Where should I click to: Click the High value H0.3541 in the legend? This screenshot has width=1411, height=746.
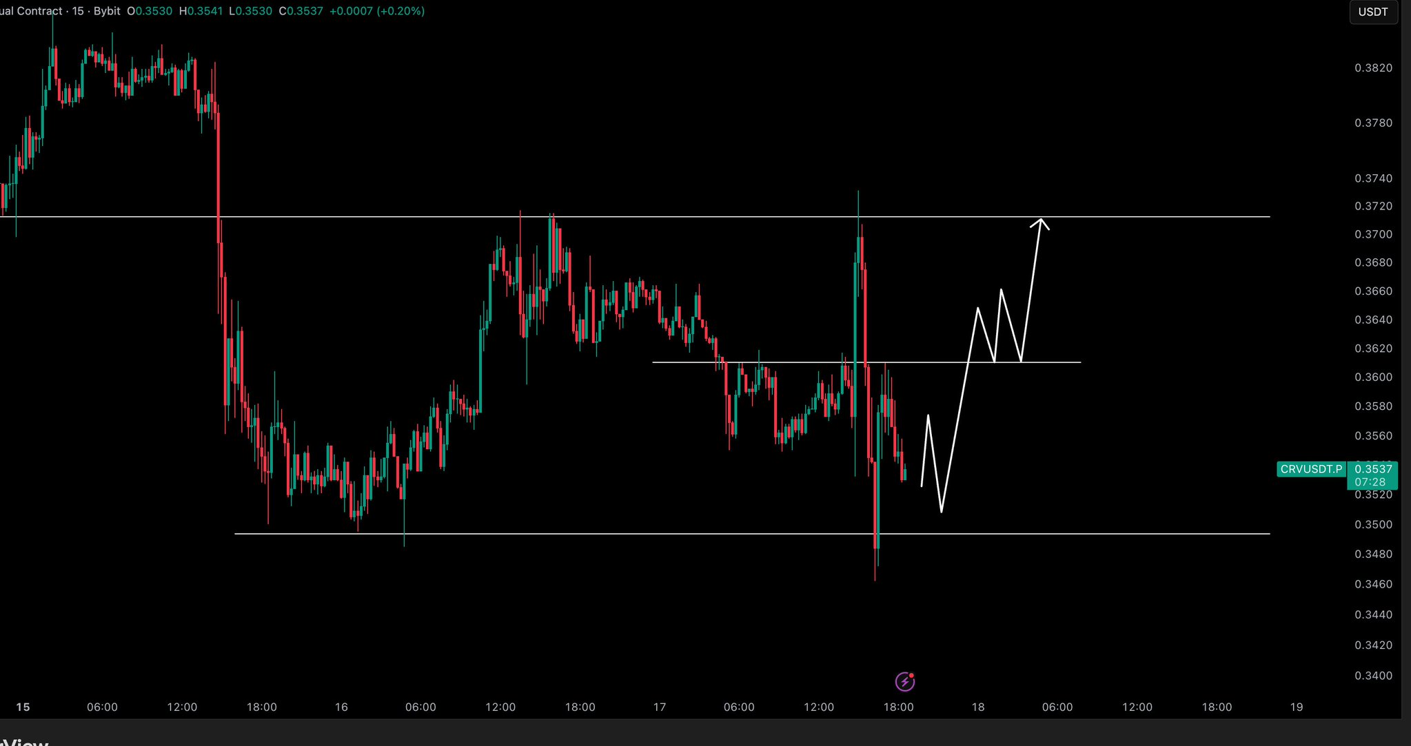(x=201, y=11)
